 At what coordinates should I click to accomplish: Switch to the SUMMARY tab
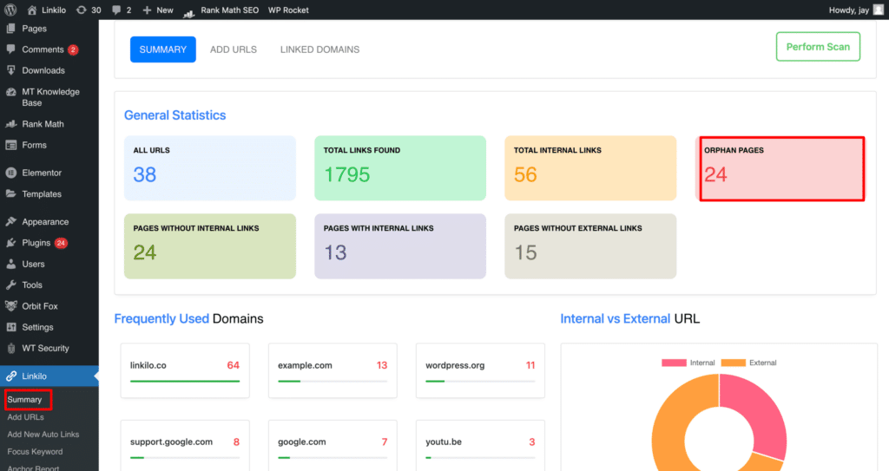coord(162,49)
